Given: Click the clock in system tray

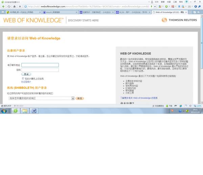Looking at the screenshot, I should click(x=195, y=111).
